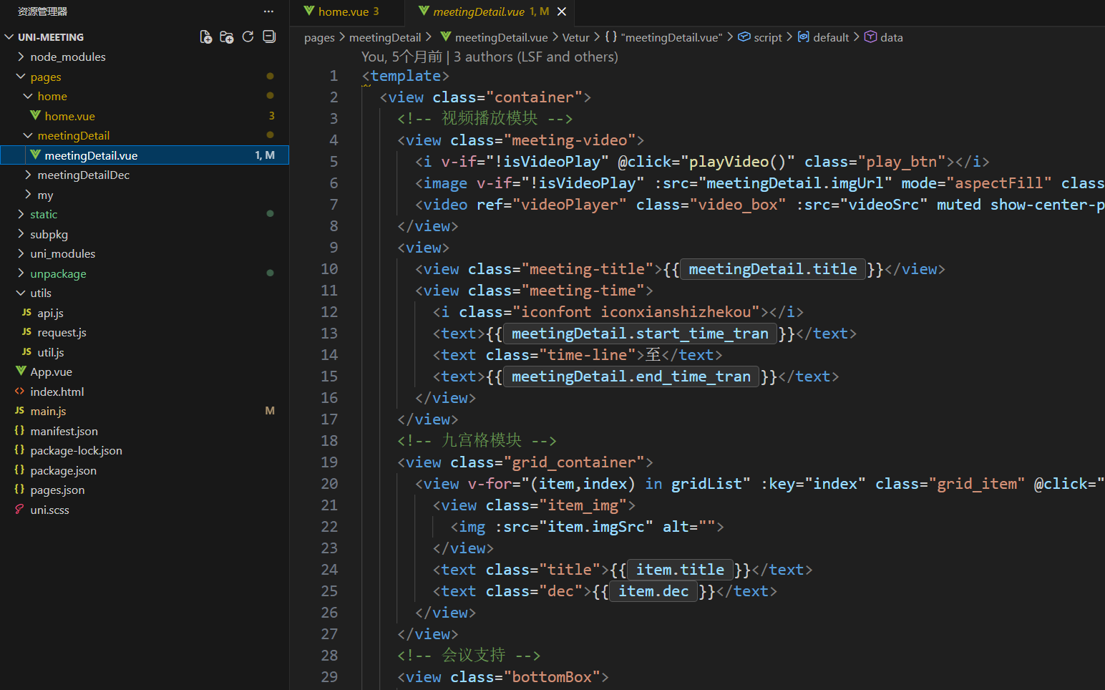The image size is (1105, 690).
Task: Click the New Folder icon in explorer header
Action: coord(227,37)
